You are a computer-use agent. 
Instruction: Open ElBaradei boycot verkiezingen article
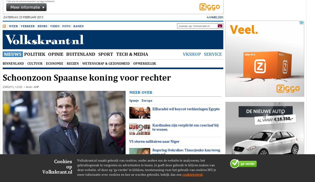click(186, 109)
